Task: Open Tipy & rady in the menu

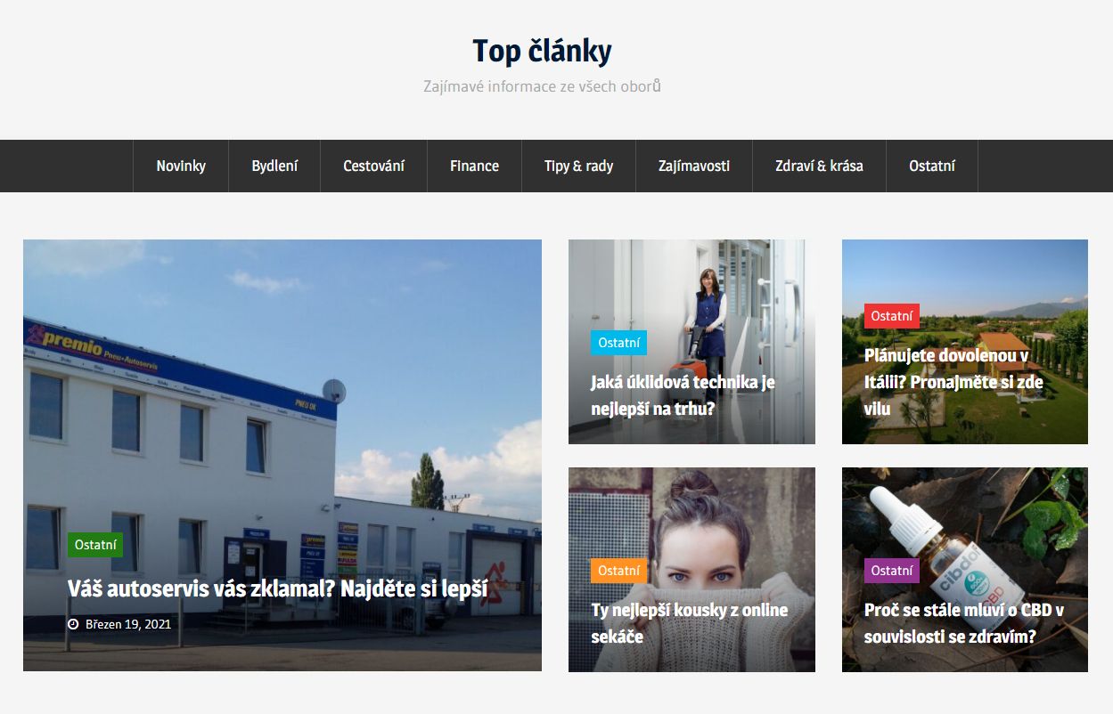Action: 579,166
